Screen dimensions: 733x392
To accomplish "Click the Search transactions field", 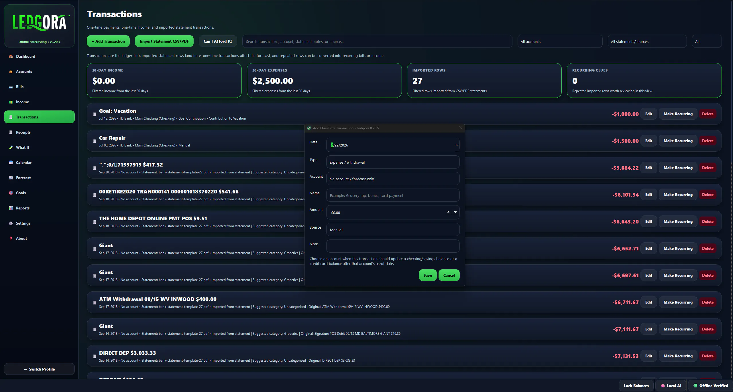I will click(377, 41).
